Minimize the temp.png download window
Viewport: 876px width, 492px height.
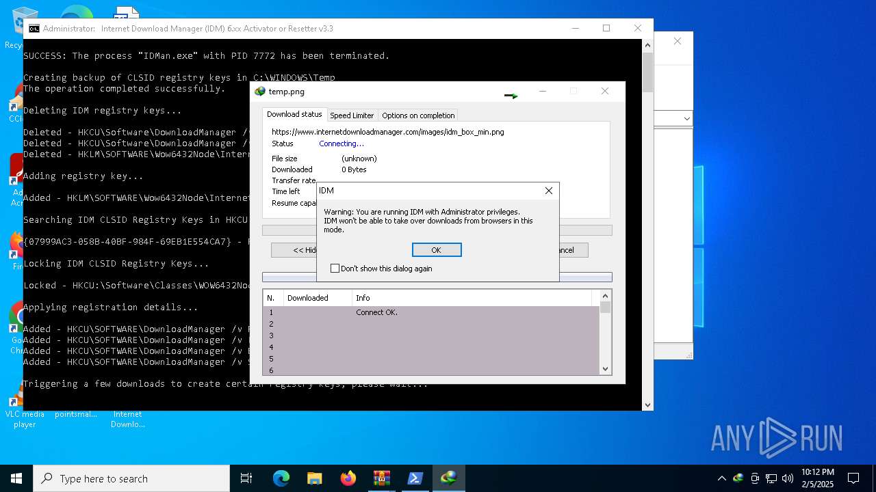coord(542,91)
